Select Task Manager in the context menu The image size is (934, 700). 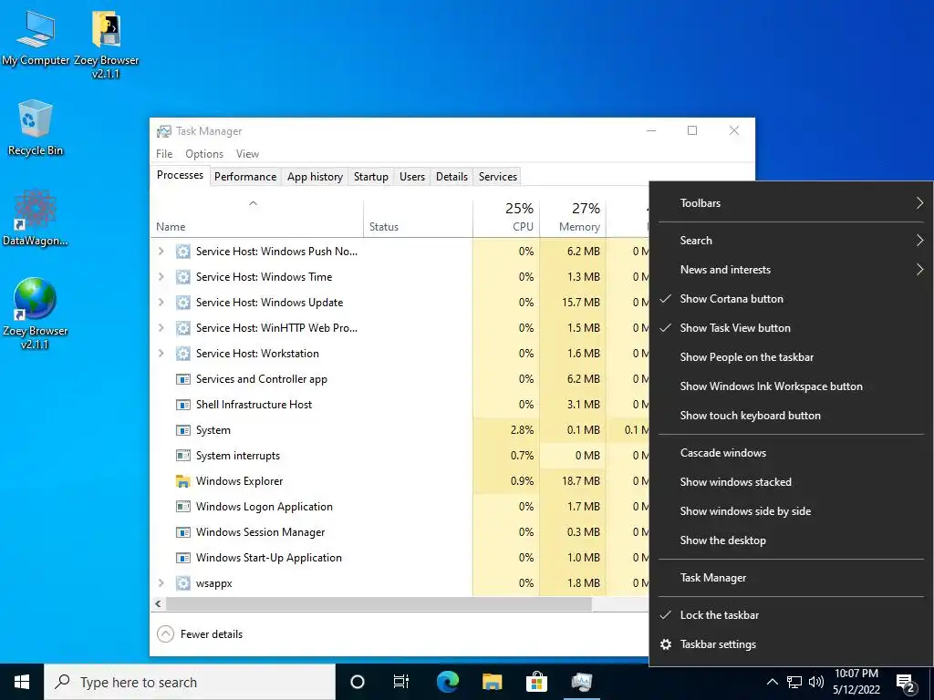click(791, 578)
